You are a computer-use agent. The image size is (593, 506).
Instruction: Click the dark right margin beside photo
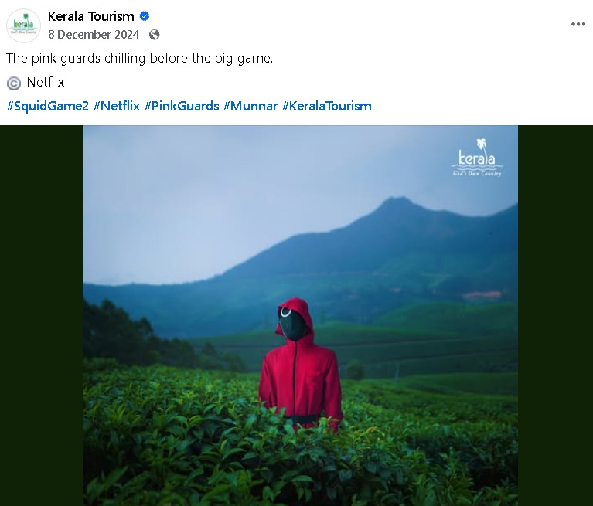tap(555, 315)
